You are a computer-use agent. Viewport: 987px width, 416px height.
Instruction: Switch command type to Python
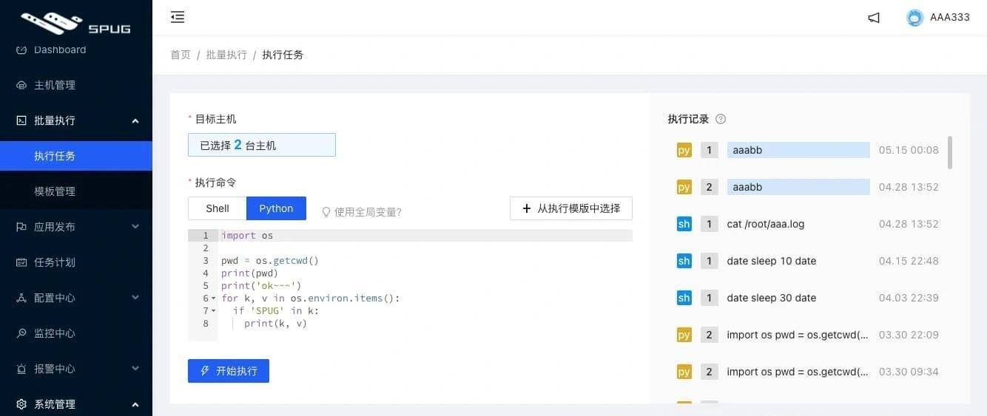276,208
